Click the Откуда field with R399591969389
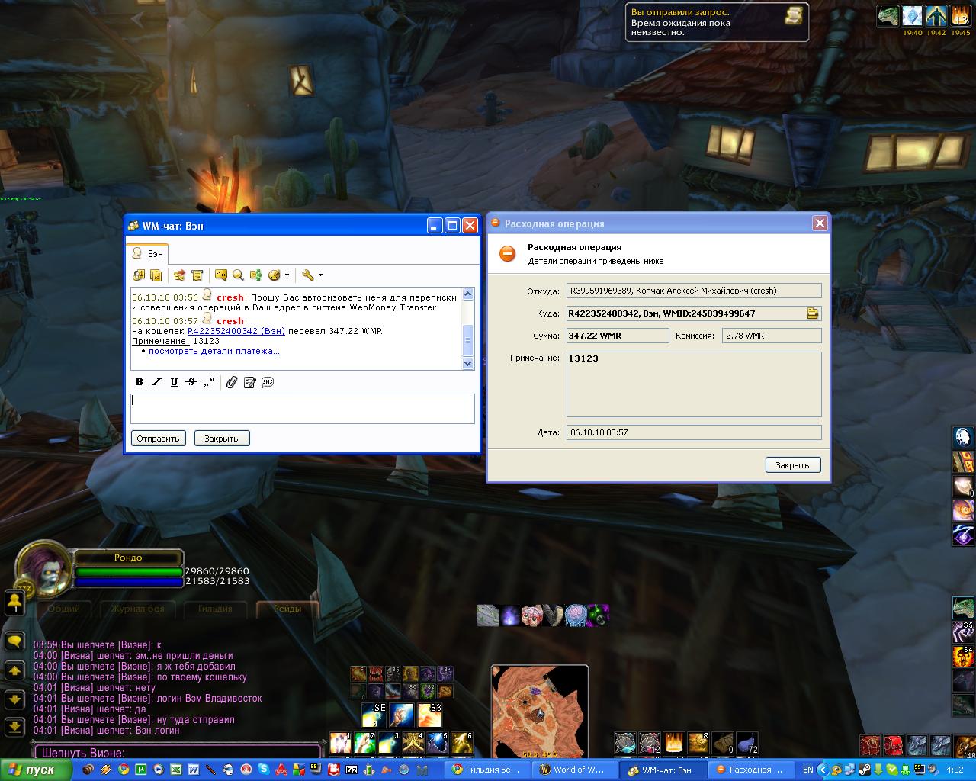 (694, 291)
